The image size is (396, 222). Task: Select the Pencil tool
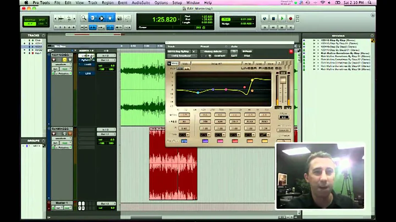click(128, 19)
